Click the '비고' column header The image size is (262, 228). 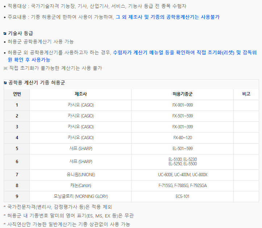coord(246,94)
